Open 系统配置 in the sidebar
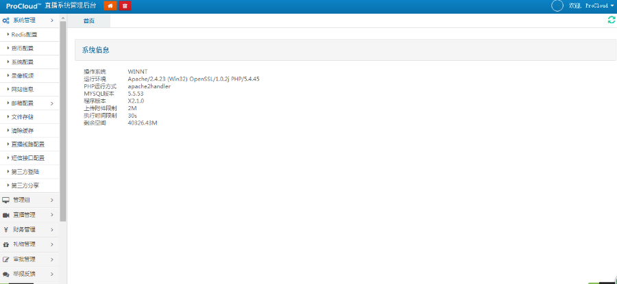 click(x=29, y=62)
